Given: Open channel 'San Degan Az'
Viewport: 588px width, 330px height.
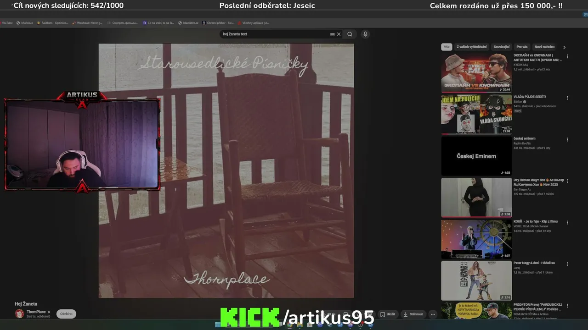Looking at the screenshot, I should pos(522,189).
